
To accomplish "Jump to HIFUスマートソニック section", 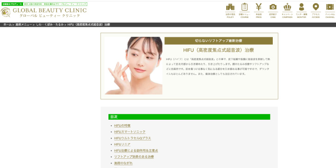I will click(130, 132).
